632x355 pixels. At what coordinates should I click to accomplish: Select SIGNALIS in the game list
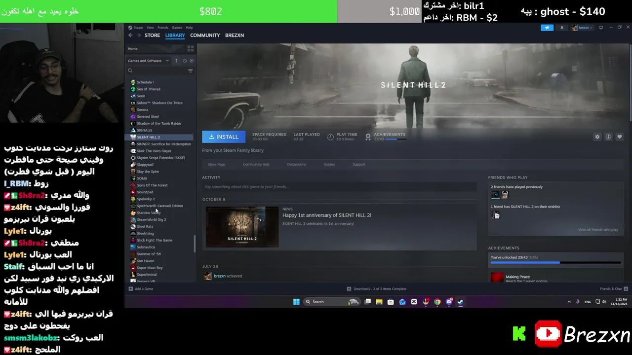(x=144, y=131)
